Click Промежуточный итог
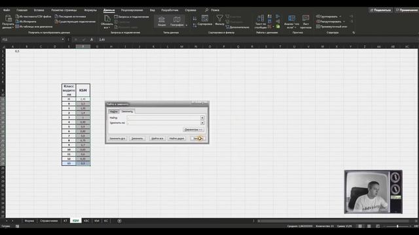419x235 pixels. tap(332, 27)
